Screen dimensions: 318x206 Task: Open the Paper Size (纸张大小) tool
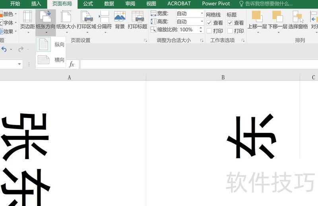pos(66,22)
